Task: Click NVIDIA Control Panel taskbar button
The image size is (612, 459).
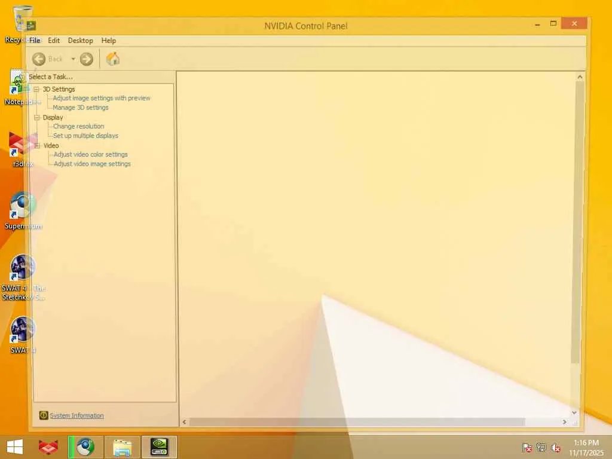Action: point(159,447)
